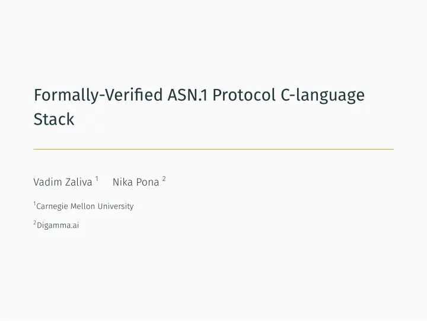The width and height of the screenshot is (427, 321).
Task: Click the first name "Nika"
Action: point(122,182)
